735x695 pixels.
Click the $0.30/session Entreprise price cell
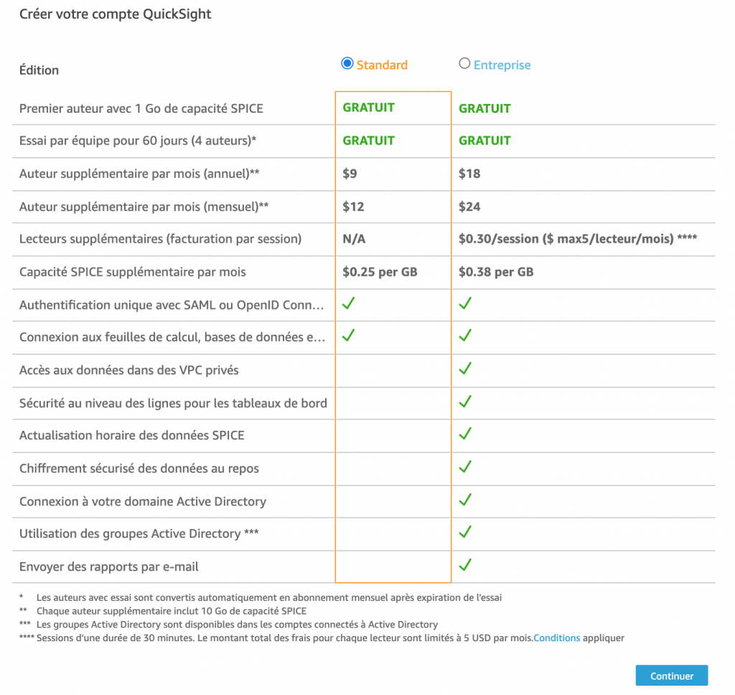click(x=577, y=239)
